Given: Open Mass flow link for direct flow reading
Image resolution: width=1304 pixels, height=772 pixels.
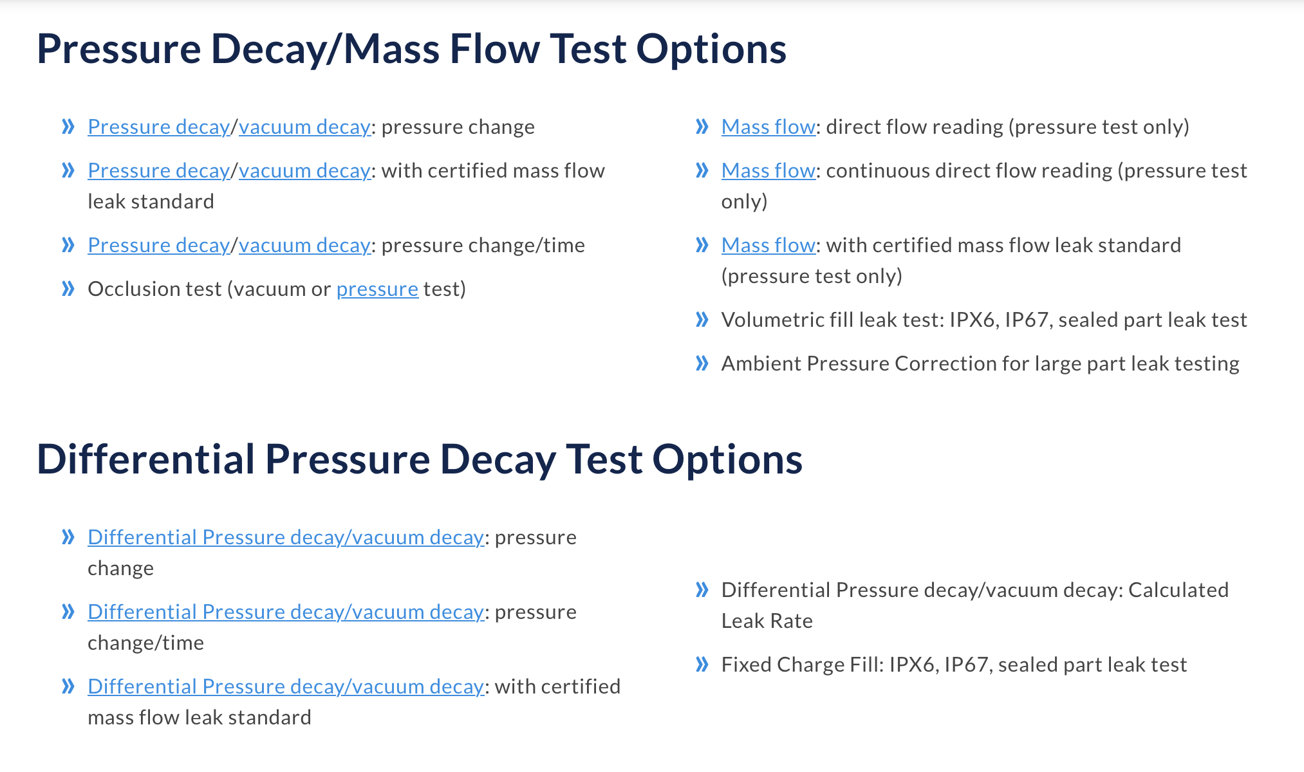Looking at the screenshot, I should click(768, 127).
